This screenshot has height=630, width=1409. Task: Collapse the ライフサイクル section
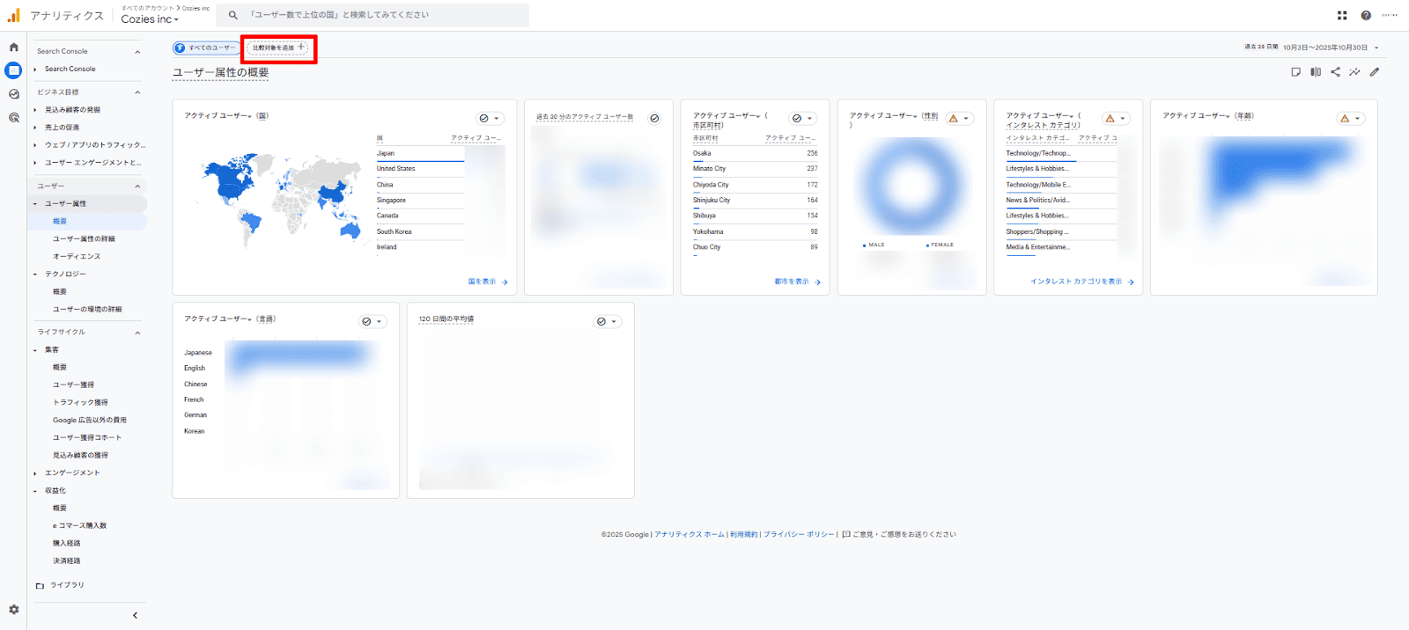point(137,333)
